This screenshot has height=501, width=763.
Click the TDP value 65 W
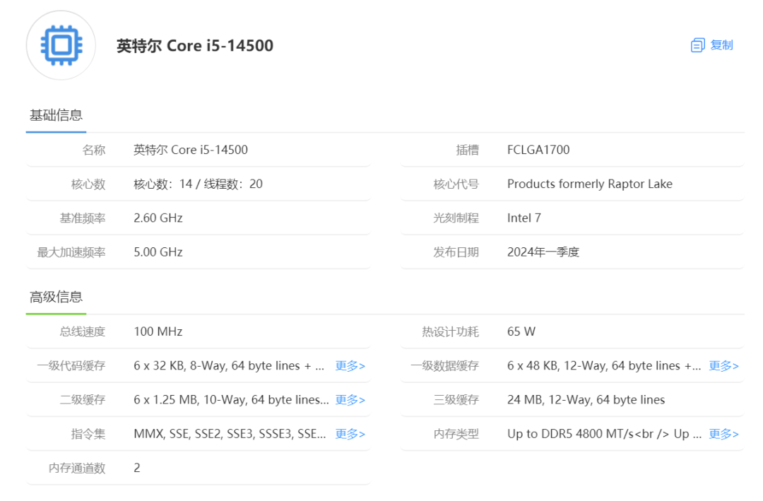521,331
